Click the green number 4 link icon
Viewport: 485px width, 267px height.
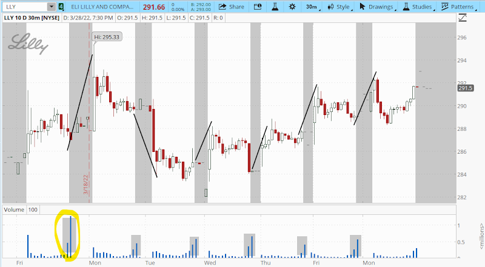click(61, 7)
